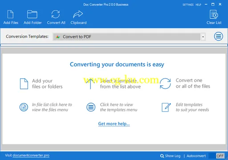Click the circular arrows icon beside 'Convert one'

click(x=165, y=84)
